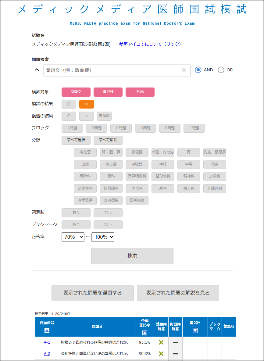The width and height of the screenshot is (264, 361).
Task: Open the 70% minimum 正答率 dropdown
Action: [73, 237]
